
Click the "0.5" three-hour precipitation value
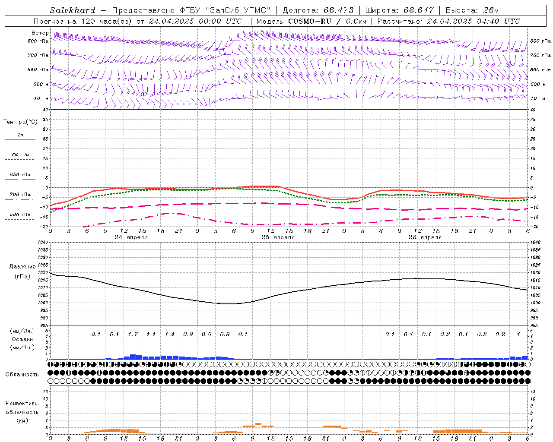207,334
